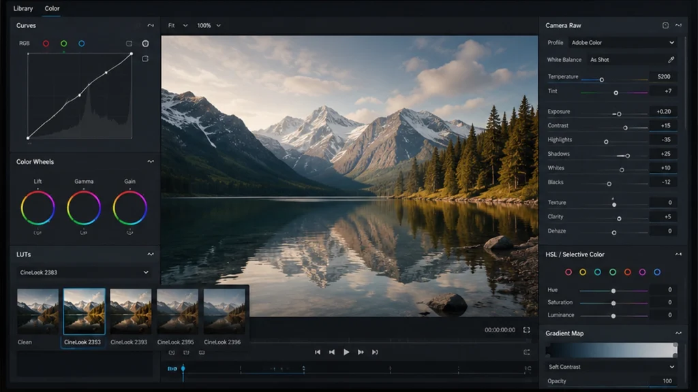This screenshot has height=392, width=698.
Task: Collapse the Curves panel
Action: [151, 25]
